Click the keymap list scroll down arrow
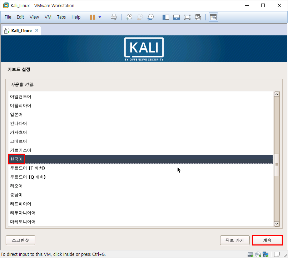 point(277,224)
